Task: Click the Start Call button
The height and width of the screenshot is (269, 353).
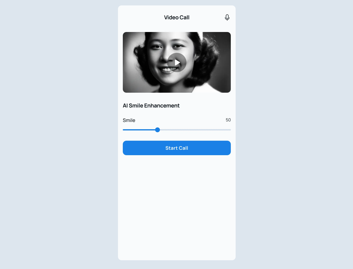Action: [x=177, y=148]
